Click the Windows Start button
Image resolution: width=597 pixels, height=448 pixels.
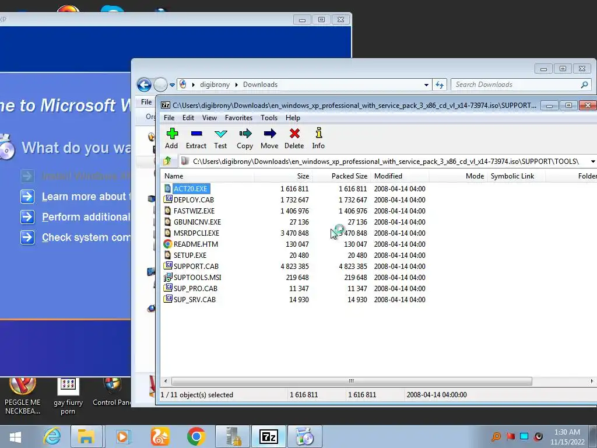(x=15, y=436)
